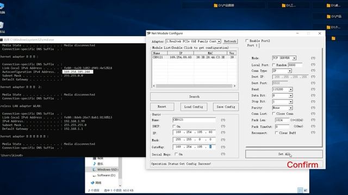Open 网络 network item in Explorer sidebar
The width and height of the screenshot is (348, 195).
pos(96,183)
